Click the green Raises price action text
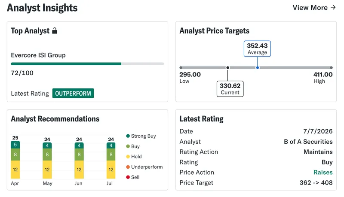This screenshot has height=197, width=344. 323,172
